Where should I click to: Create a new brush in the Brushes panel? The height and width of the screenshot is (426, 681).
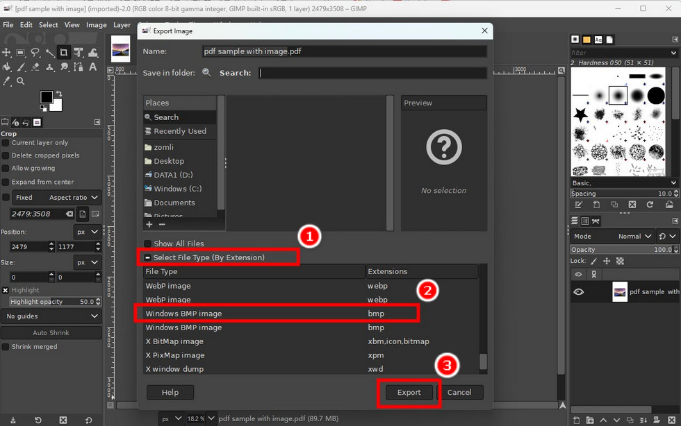click(596, 205)
